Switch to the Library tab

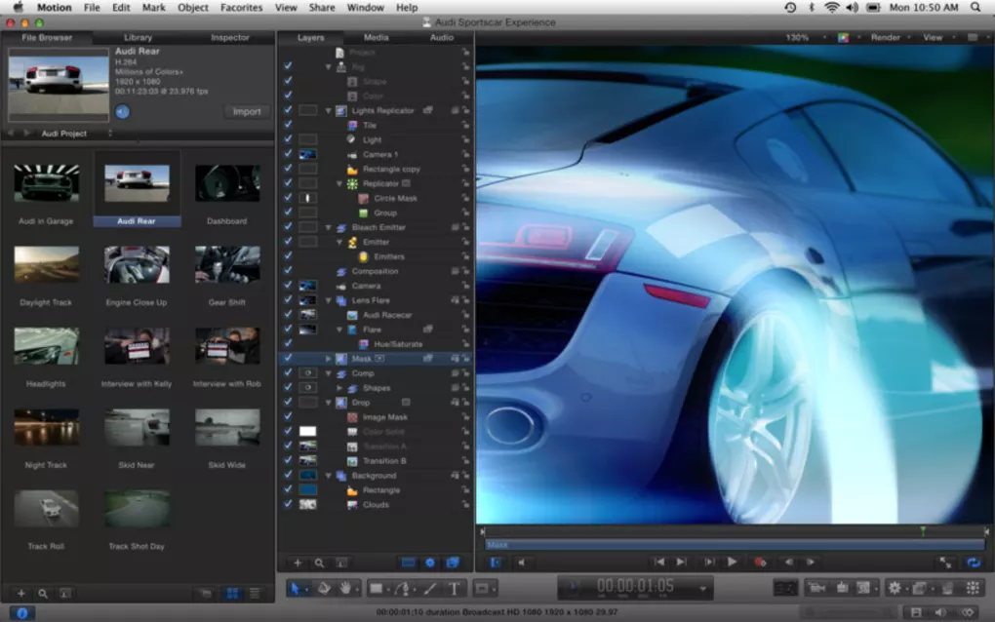point(137,37)
